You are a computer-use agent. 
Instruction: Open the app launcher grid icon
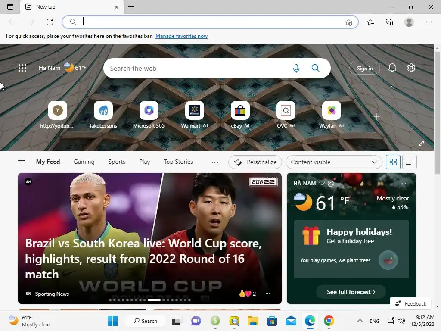coord(22,68)
